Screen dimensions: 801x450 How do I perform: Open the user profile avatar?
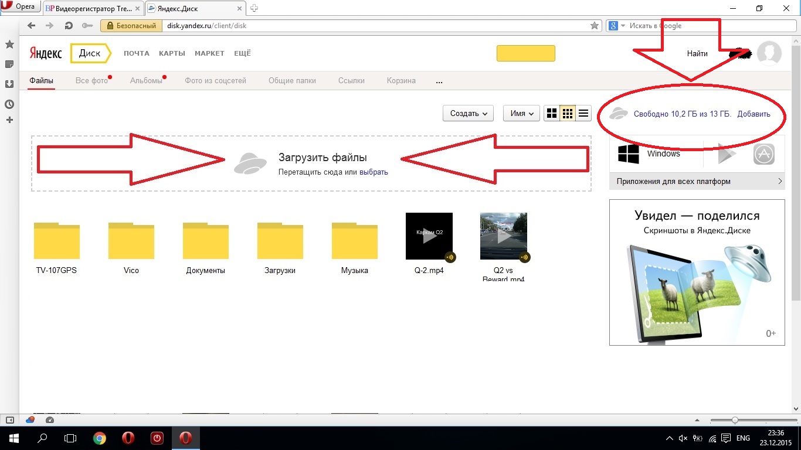[769, 53]
